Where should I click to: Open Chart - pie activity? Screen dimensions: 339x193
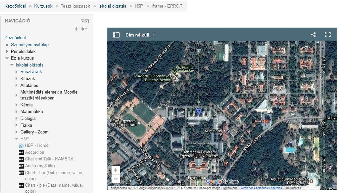pos(54,188)
